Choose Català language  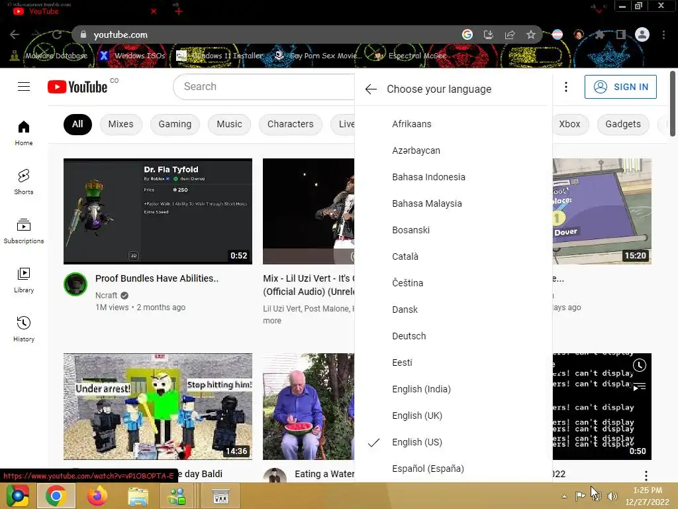coord(453,256)
